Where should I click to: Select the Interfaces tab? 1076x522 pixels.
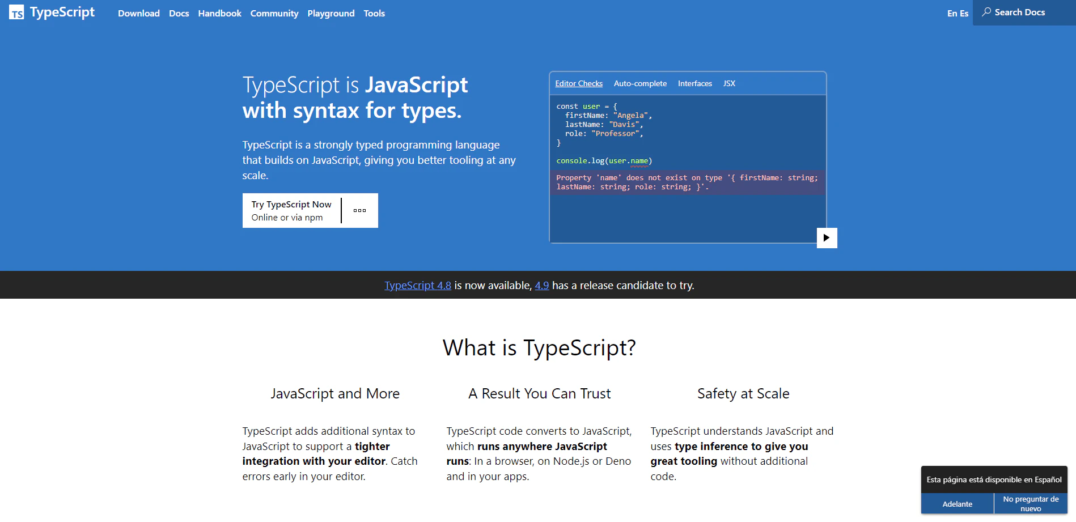(694, 83)
